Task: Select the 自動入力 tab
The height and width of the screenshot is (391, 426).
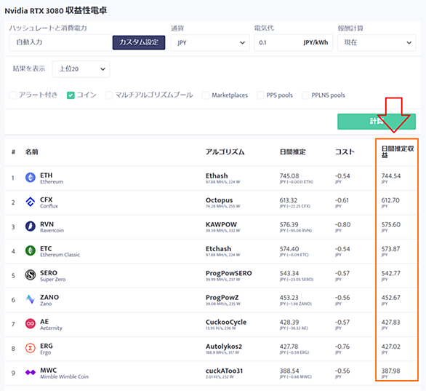Action: [x=60, y=42]
